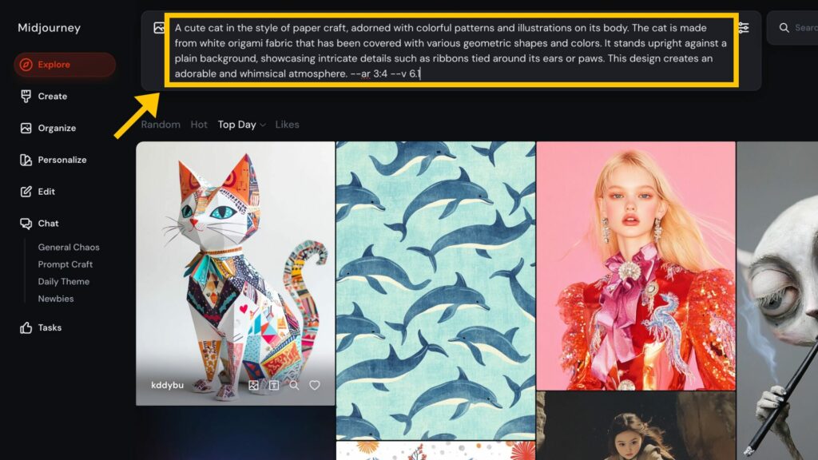818x460 pixels.
Task: Switch to the Likes tab
Action: [287, 125]
